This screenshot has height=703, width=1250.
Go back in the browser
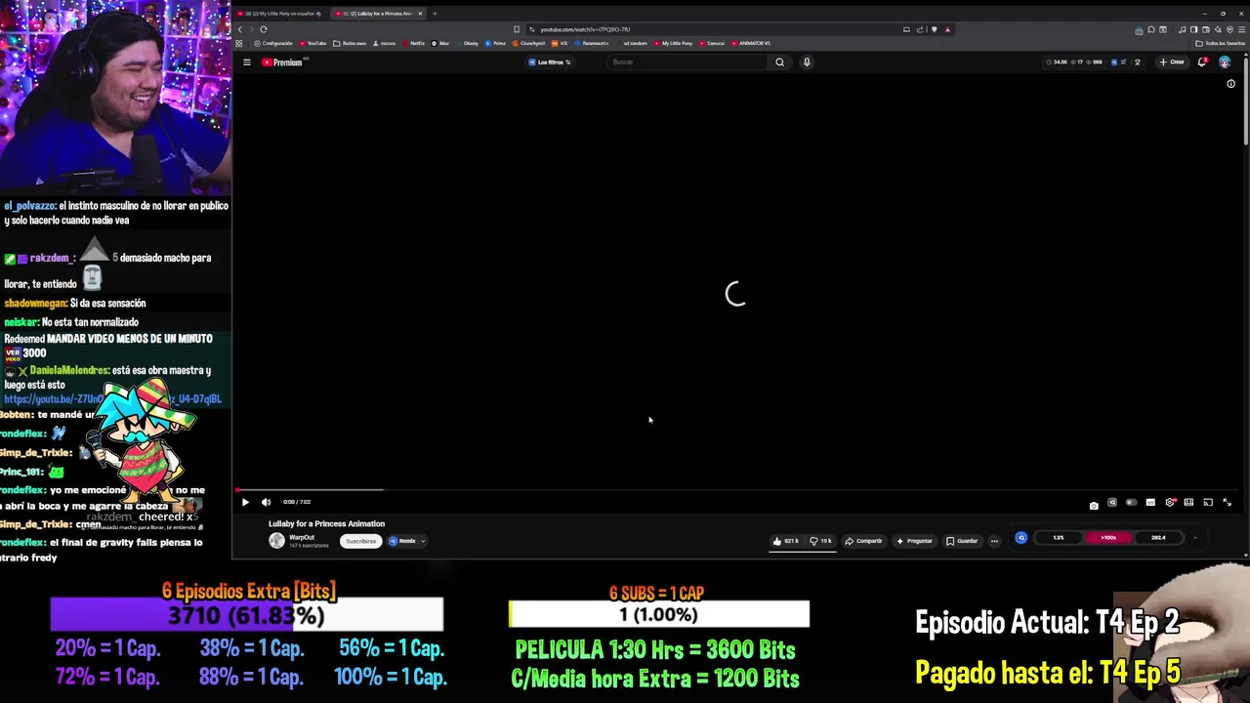pos(240,29)
